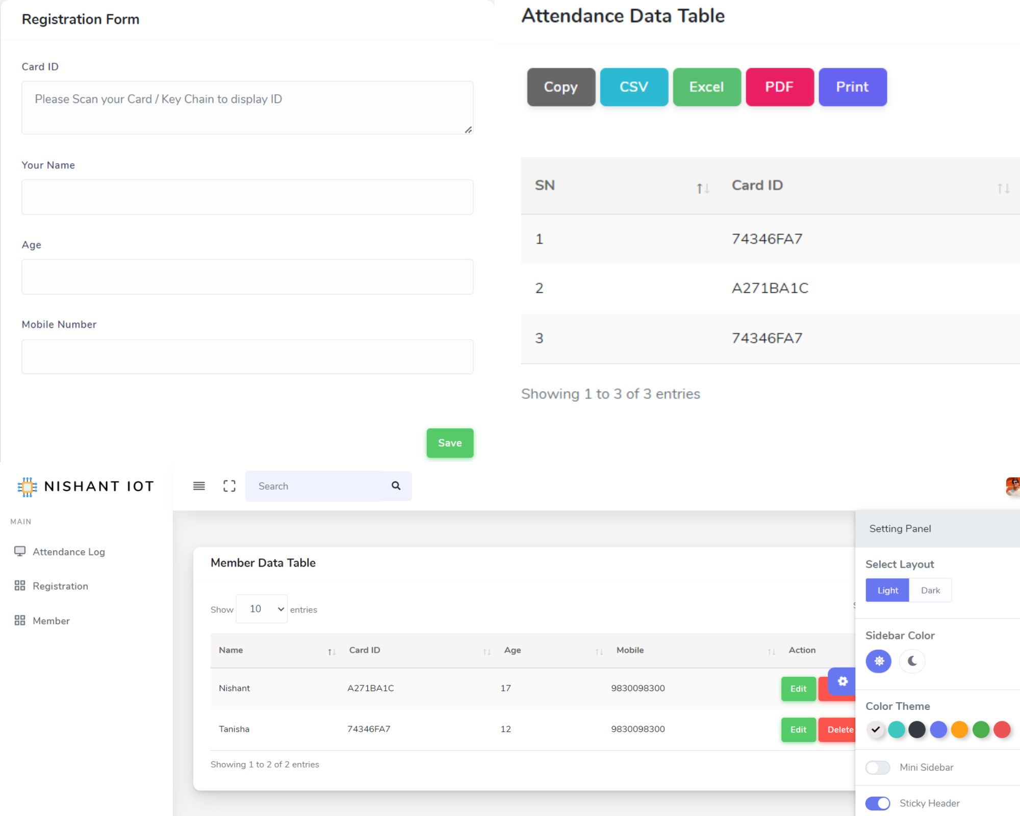Click the green Save button
1020x816 pixels.
click(450, 443)
